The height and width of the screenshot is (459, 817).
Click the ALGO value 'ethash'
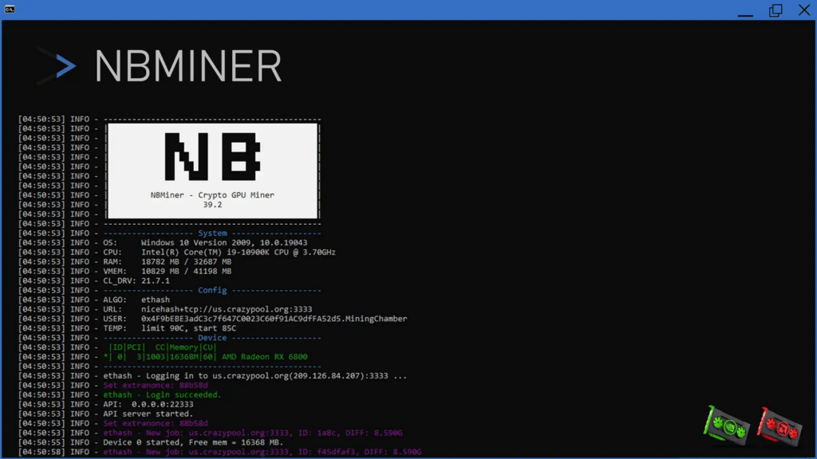click(156, 300)
